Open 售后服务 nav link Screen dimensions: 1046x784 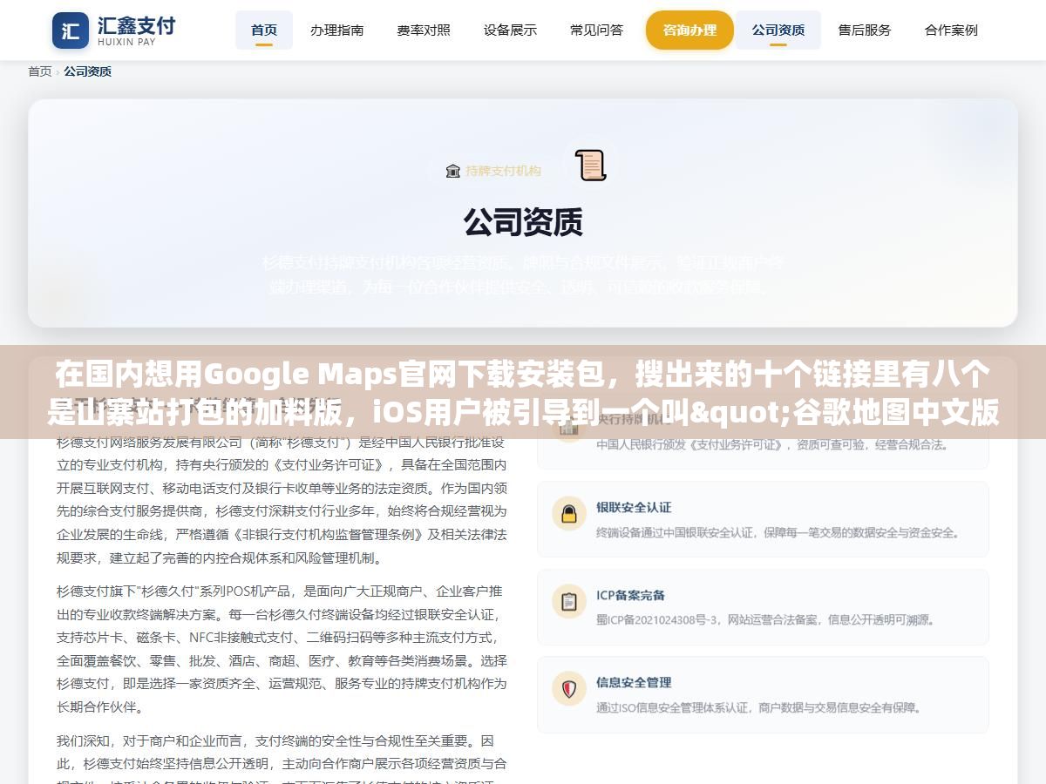coord(865,30)
